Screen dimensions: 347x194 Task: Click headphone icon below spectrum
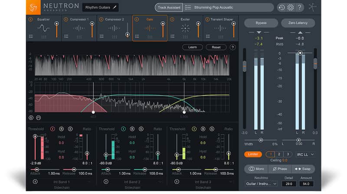[39, 118]
